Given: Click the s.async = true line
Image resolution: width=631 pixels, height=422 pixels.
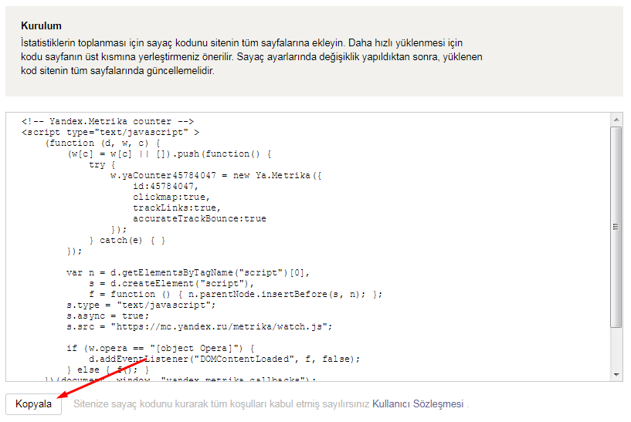Looking at the screenshot, I should 108,316.
